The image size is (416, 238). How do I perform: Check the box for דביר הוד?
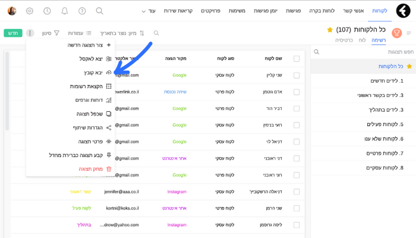(297, 109)
